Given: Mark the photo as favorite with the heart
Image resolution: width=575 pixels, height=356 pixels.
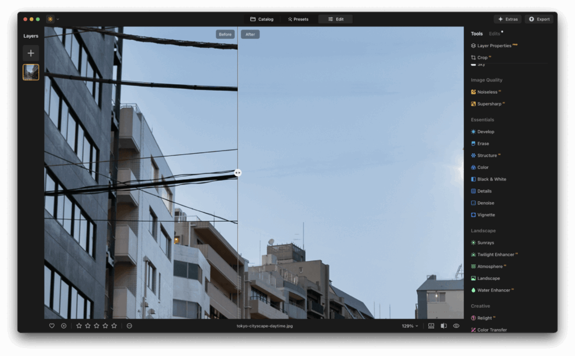Looking at the screenshot, I should 51,325.
